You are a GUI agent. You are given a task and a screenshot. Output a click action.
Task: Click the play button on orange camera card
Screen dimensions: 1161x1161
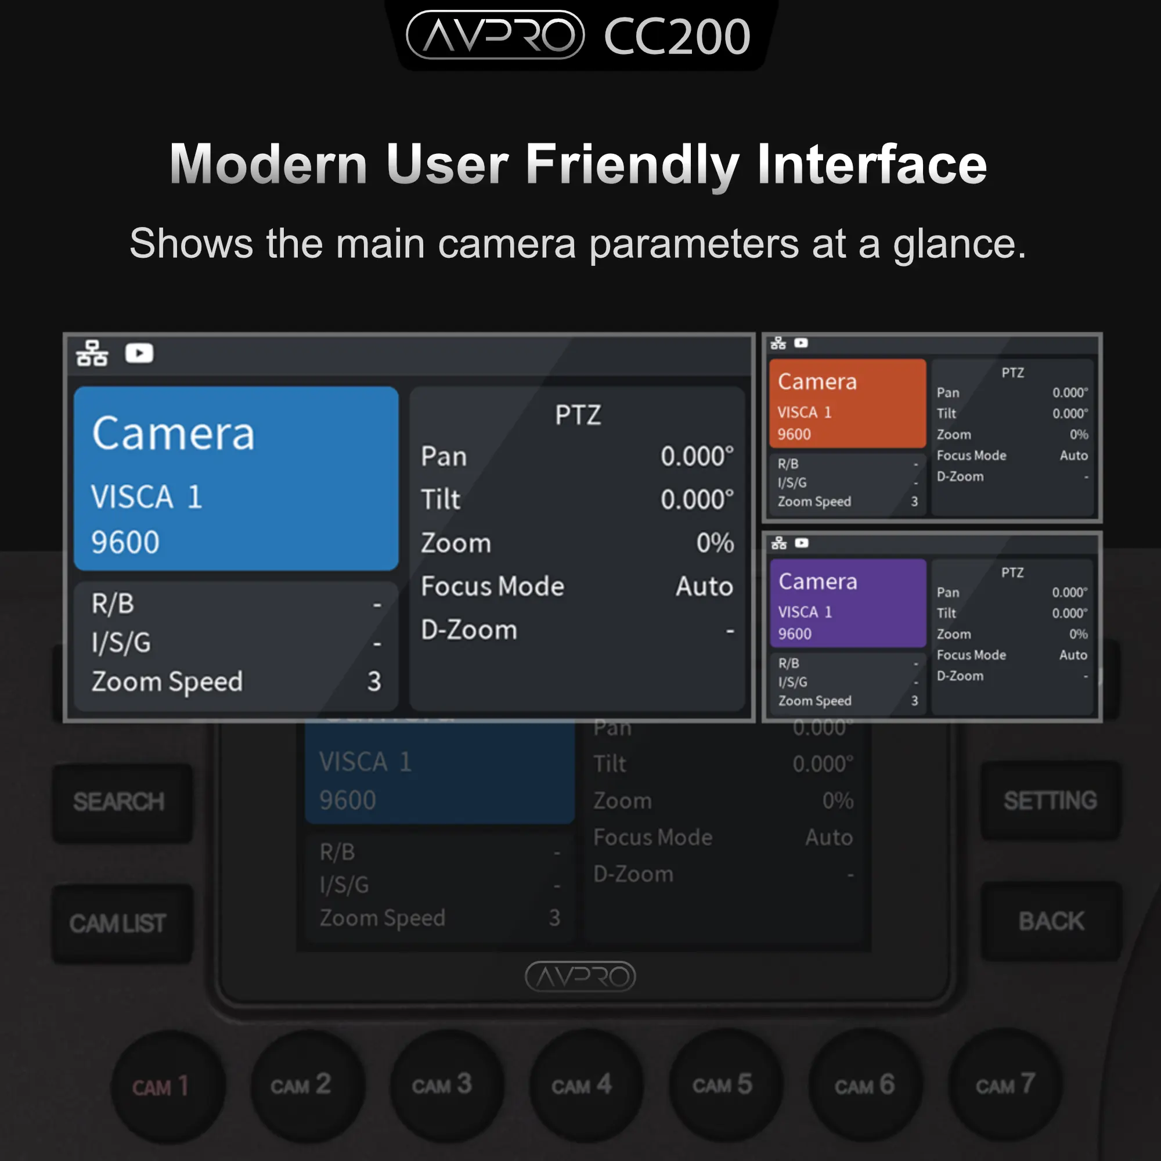[x=801, y=340]
